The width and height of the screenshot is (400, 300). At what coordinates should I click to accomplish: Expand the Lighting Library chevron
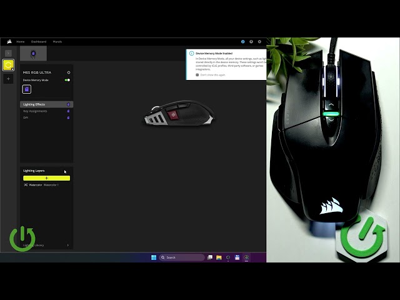[x=68, y=245]
